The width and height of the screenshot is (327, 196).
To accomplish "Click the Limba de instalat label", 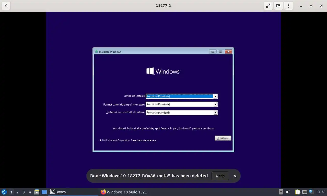I will 134,96.
